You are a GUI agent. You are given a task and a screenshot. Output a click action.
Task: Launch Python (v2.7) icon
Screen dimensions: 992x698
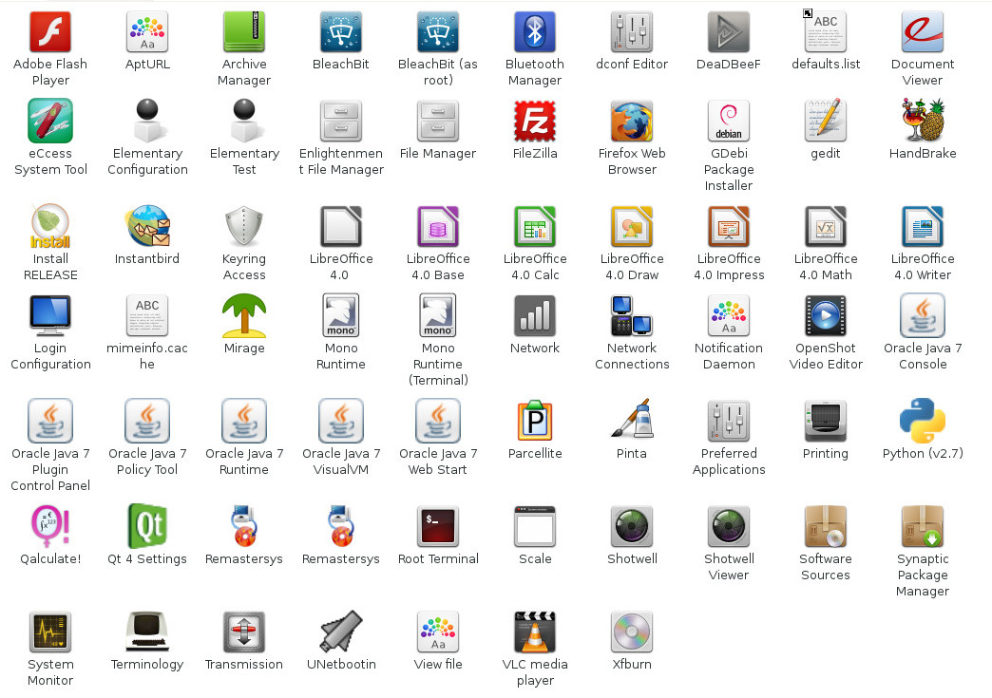point(923,421)
